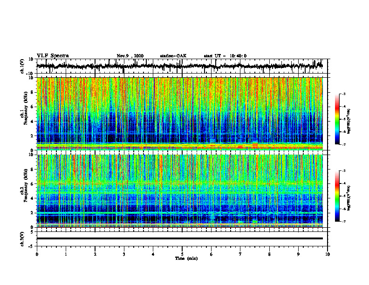Click the "5" tick on ch.3(V) axis
The width and height of the screenshot is (369, 285).
tap(32, 232)
